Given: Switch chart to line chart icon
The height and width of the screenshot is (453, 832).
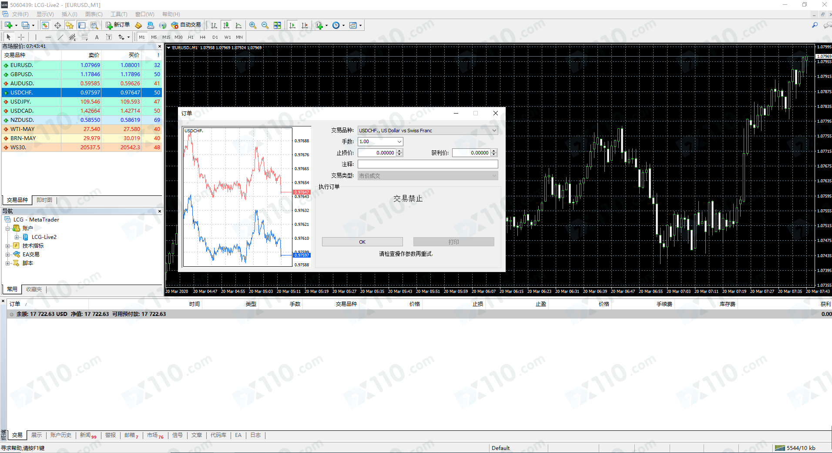Looking at the screenshot, I should [238, 25].
